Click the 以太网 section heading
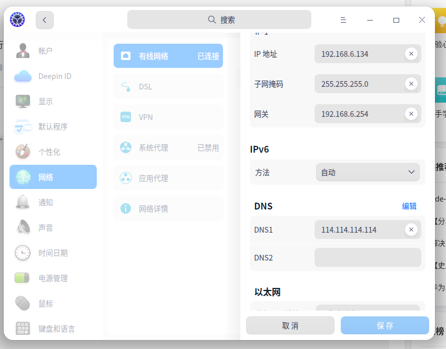 (x=267, y=292)
